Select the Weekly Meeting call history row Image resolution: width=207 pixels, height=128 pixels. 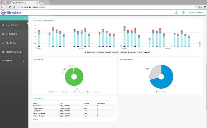pyautogui.click(x=74, y=108)
